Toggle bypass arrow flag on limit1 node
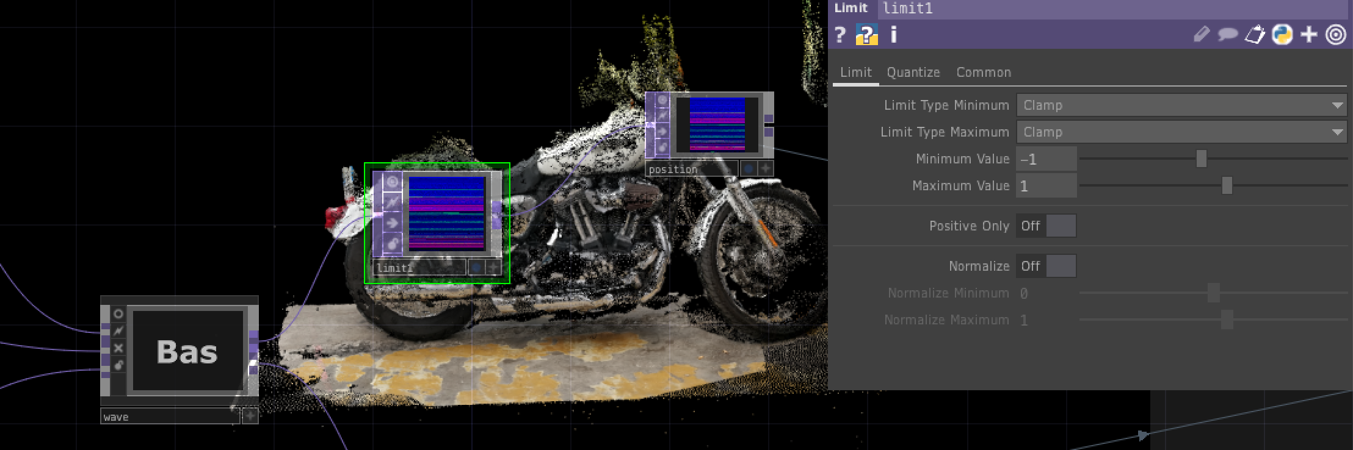1353x450 pixels. click(392, 223)
